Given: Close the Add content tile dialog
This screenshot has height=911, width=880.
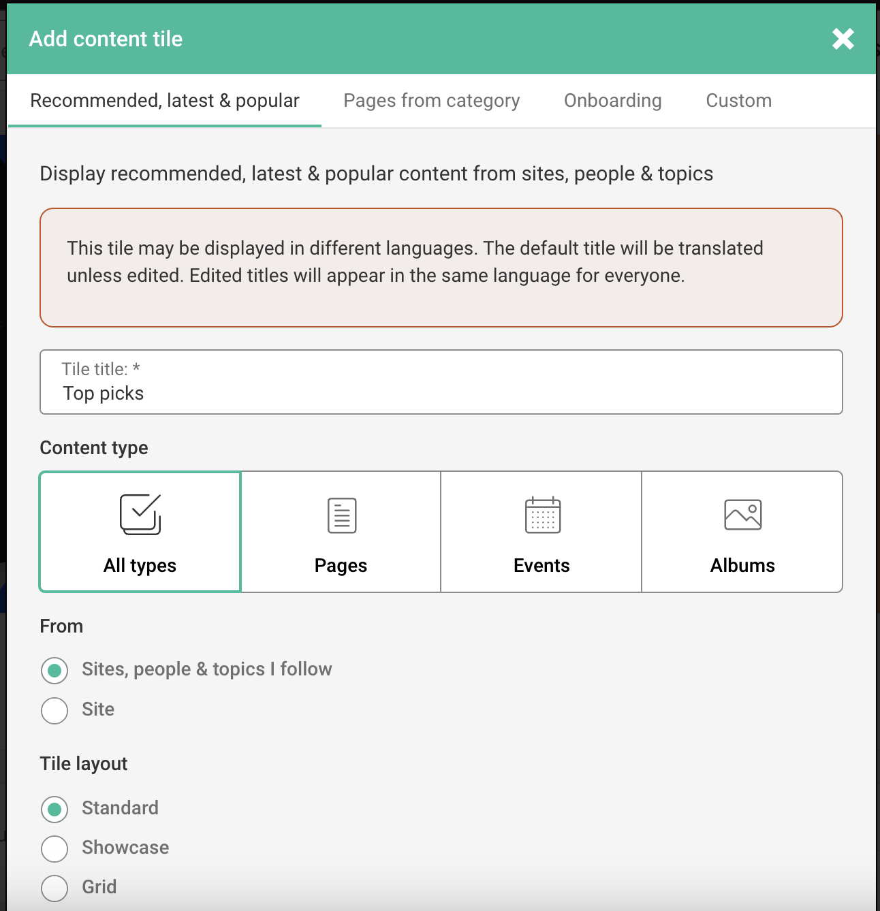Looking at the screenshot, I should (x=843, y=39).
